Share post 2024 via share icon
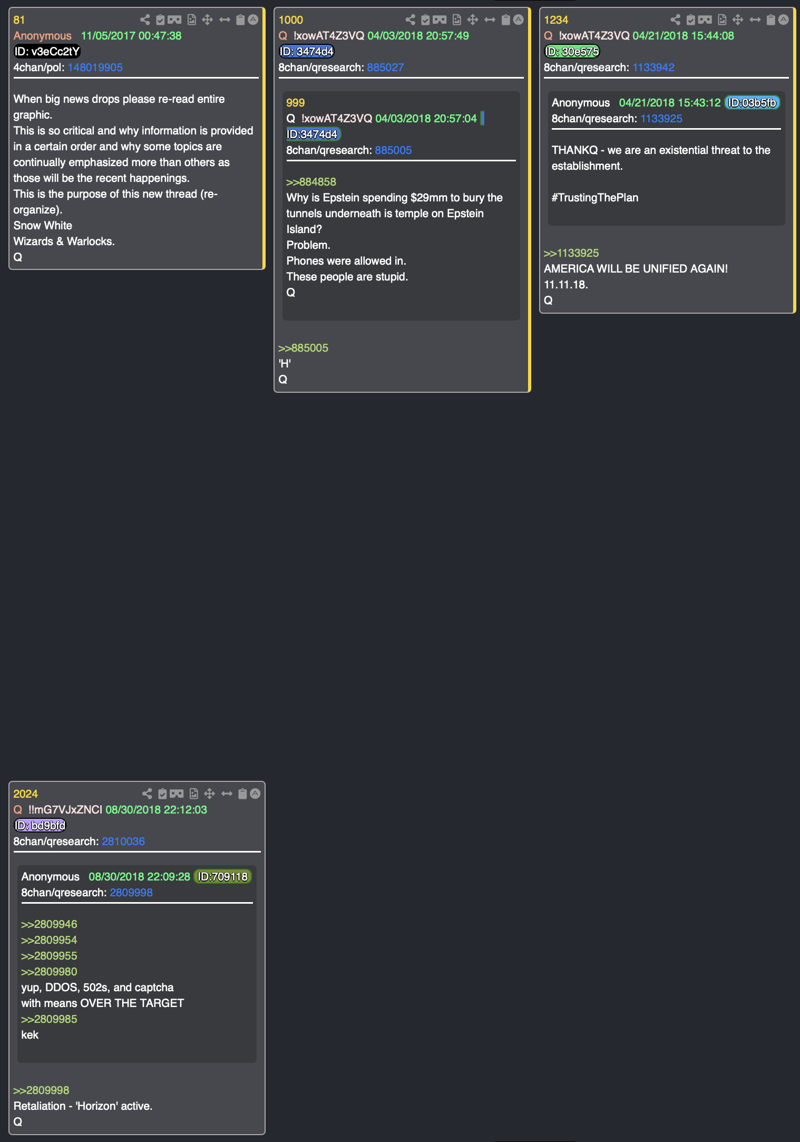This screenshot has width=800, height=1142. 147,793
